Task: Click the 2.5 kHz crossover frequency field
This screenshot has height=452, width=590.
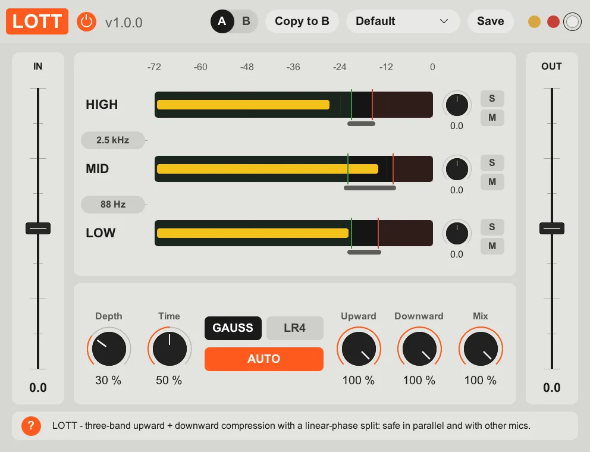Action: [113, 140]
